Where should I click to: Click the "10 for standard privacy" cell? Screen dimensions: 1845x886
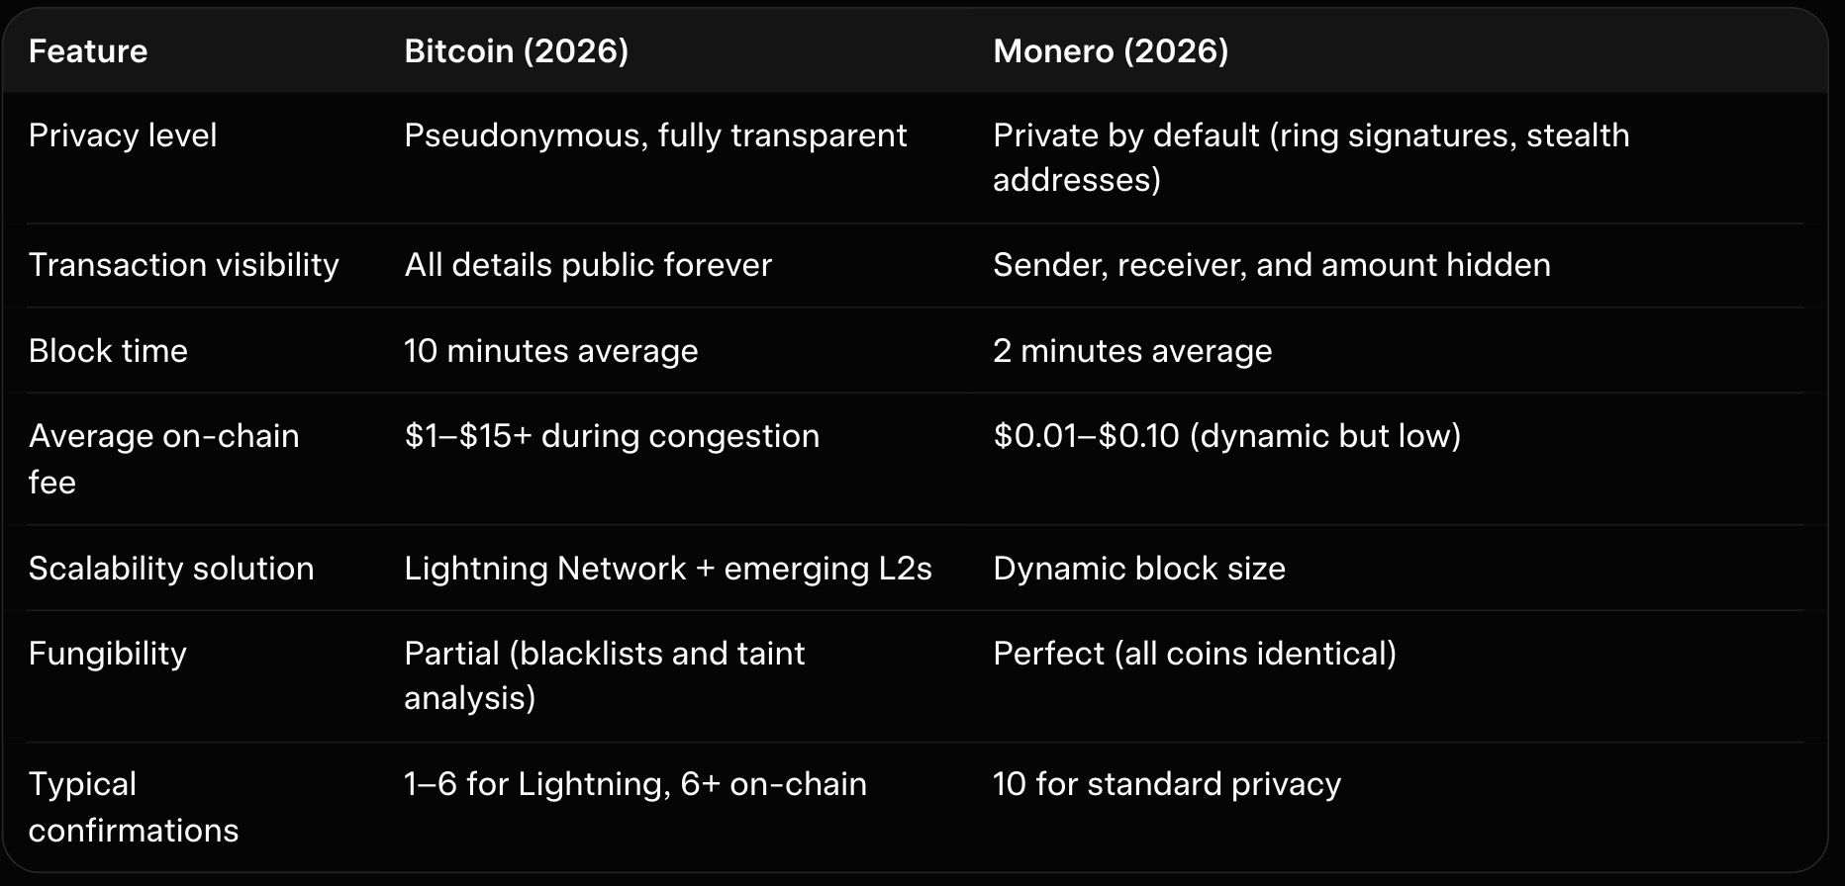point(1166,784)
